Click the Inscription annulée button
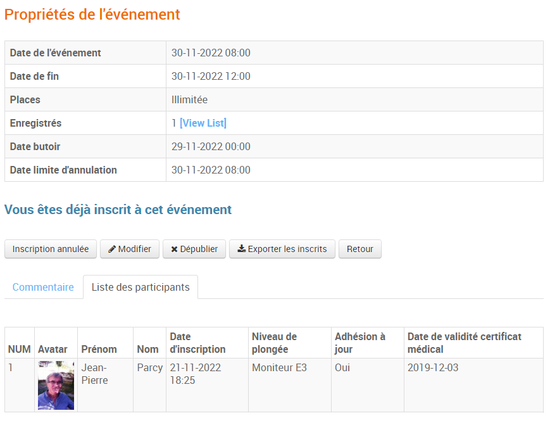Screen dimensions: 550x425 50,249
